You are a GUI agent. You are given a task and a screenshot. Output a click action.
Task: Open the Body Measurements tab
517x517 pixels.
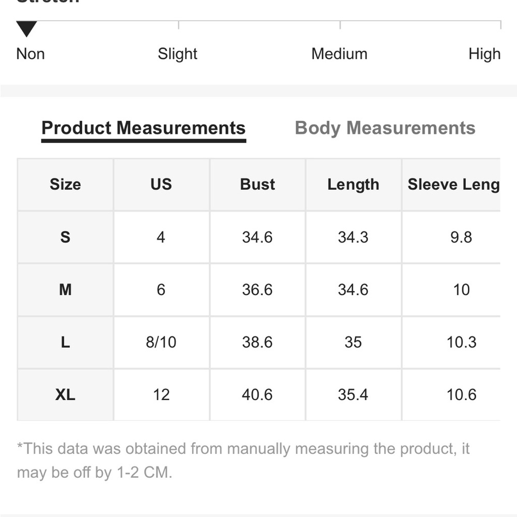[385, 128]
